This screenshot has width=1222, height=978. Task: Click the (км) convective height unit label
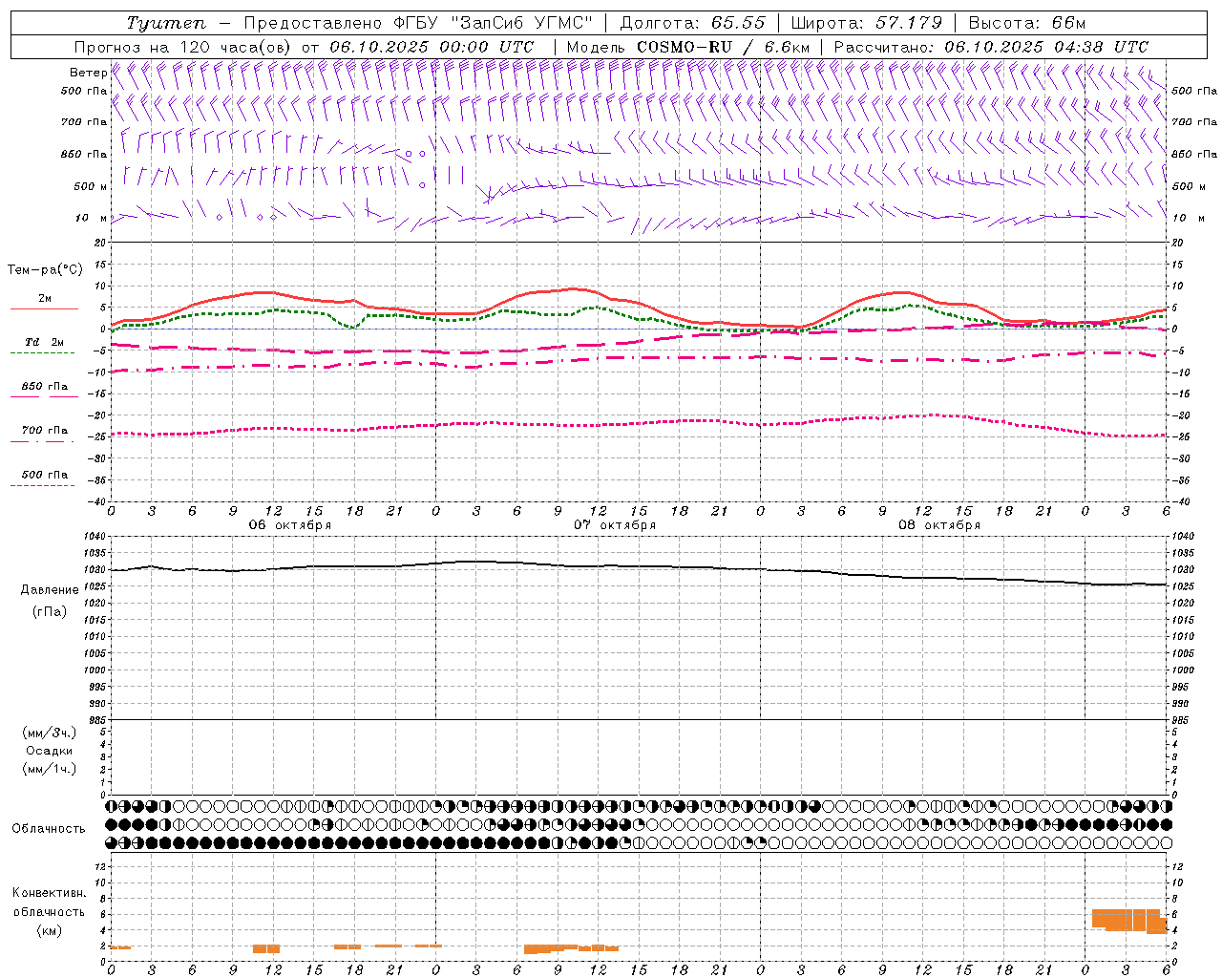point(50,931)
